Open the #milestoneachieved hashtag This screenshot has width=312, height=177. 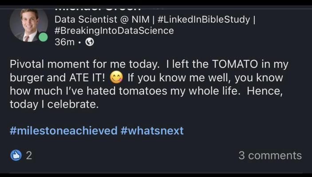63,131
